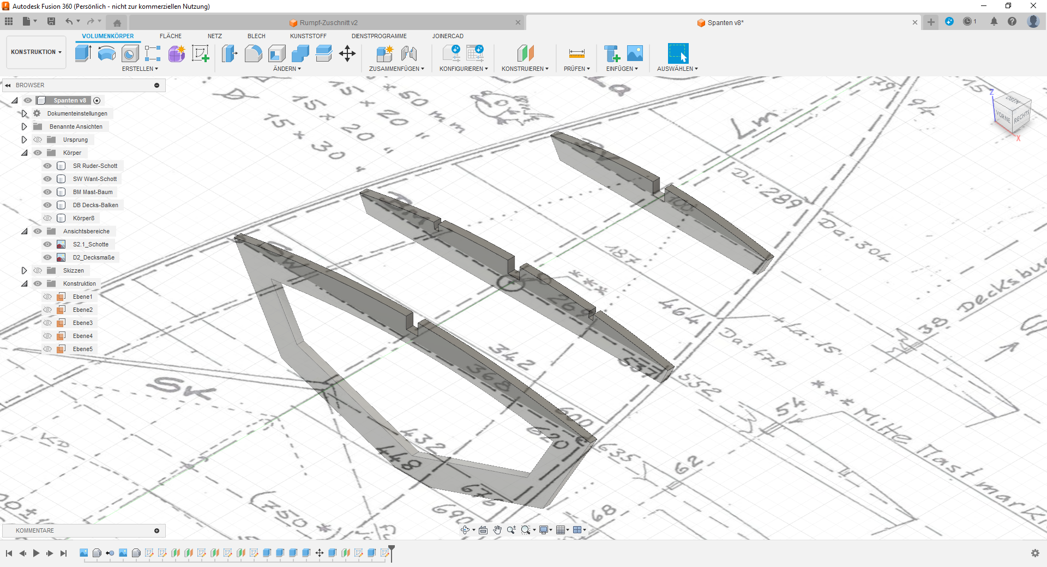The height and width of the screenshot is (567, 1047).
Task: Hide the D2_Decksmaße canvas
Action: coord(47,257)
